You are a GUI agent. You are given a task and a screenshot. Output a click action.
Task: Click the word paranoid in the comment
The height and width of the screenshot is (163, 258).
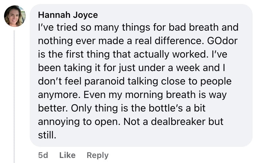(104, 81)
